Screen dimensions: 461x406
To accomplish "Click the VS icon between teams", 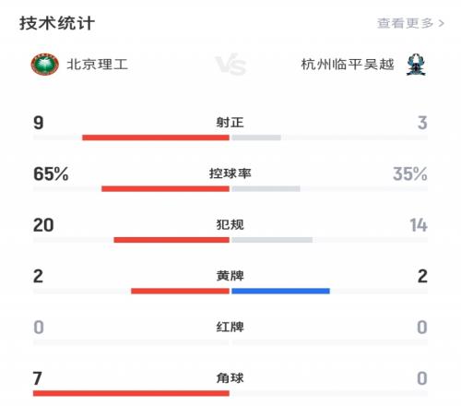I will tap(230, 65).
